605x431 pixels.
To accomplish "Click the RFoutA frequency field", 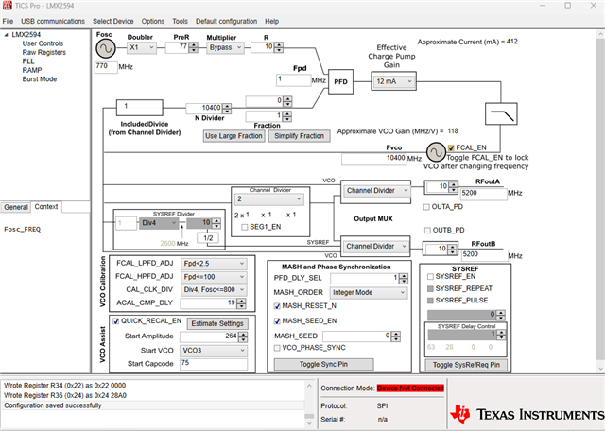I will point(483,194).
